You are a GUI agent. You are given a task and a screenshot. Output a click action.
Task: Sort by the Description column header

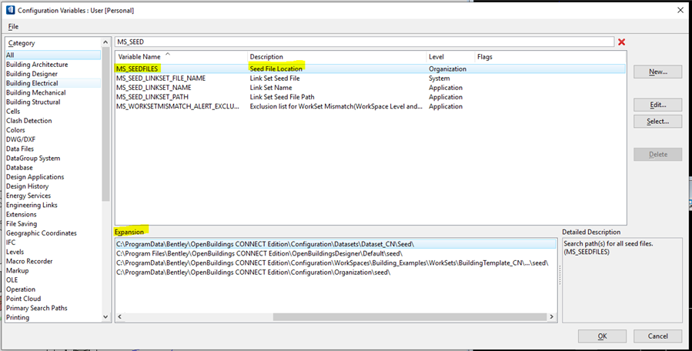coord(336,56)
